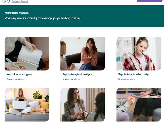Click Dowiedz się więcej under Konsultacja wstępna
The image size is (164, 124).
[15, 79]
